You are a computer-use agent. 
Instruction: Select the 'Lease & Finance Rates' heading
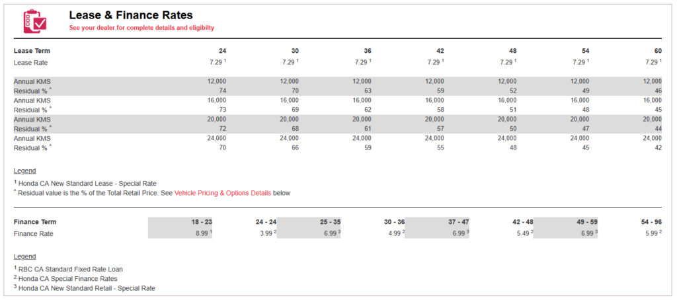(x=131, y=15)
